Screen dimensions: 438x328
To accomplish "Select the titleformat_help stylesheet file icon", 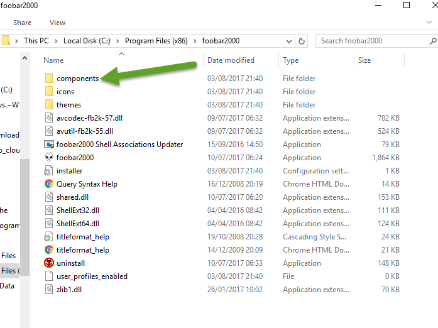I will (x=50, y=237).
